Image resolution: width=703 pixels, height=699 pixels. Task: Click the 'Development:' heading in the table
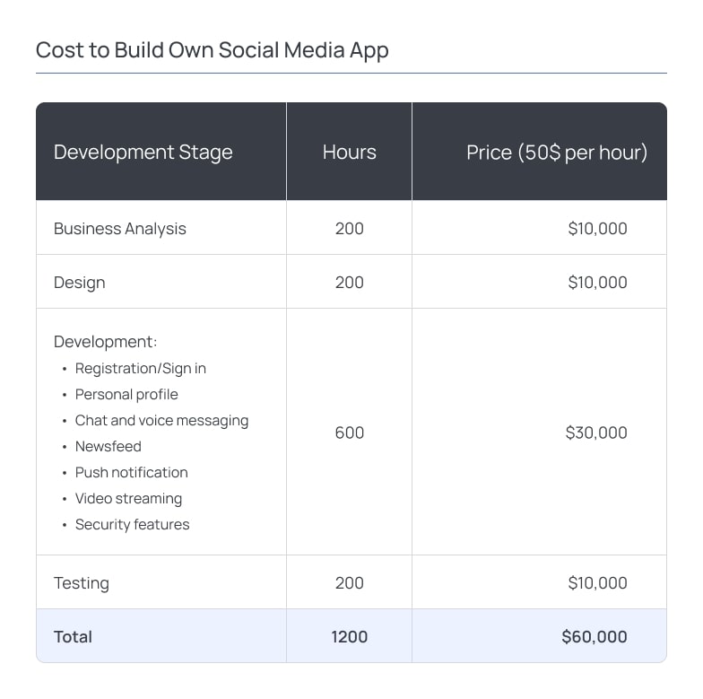(x=105, y=342)
